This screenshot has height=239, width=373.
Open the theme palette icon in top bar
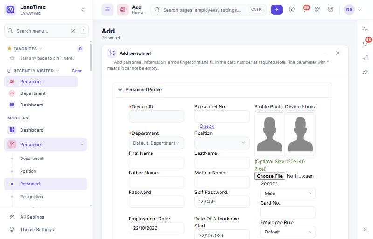318,9
